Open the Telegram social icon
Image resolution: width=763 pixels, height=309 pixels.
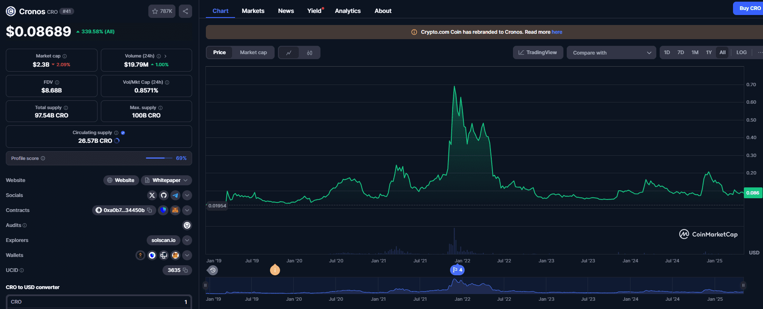(175, 195)
